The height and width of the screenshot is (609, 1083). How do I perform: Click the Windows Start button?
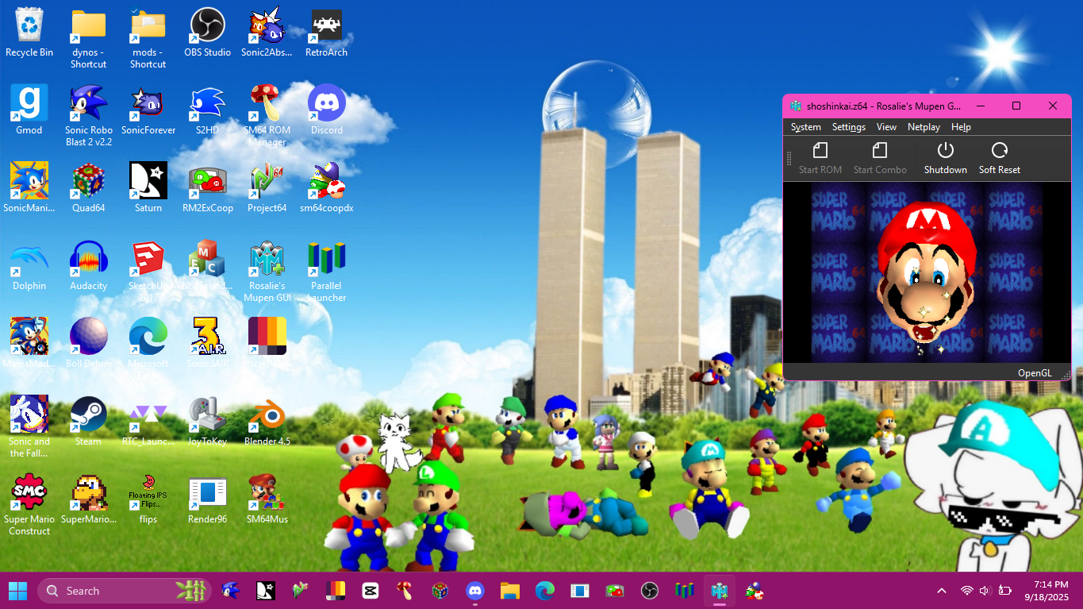[x=17, y=591]
